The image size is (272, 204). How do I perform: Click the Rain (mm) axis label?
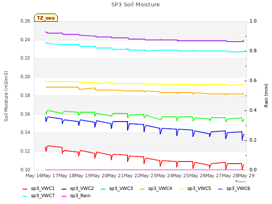pos(266,96)
